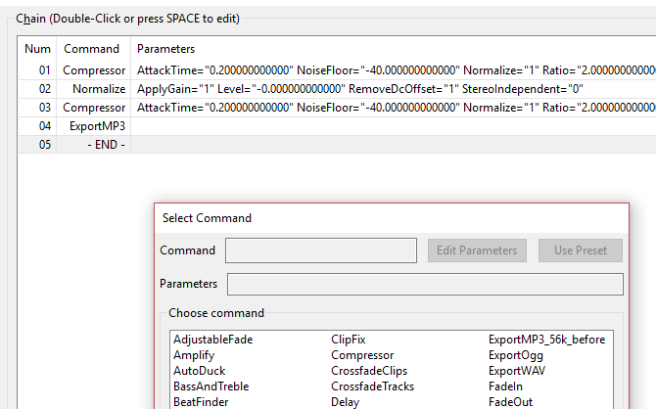
Task: Choose Compressor in Choose command list
Action: click(362, 355)
